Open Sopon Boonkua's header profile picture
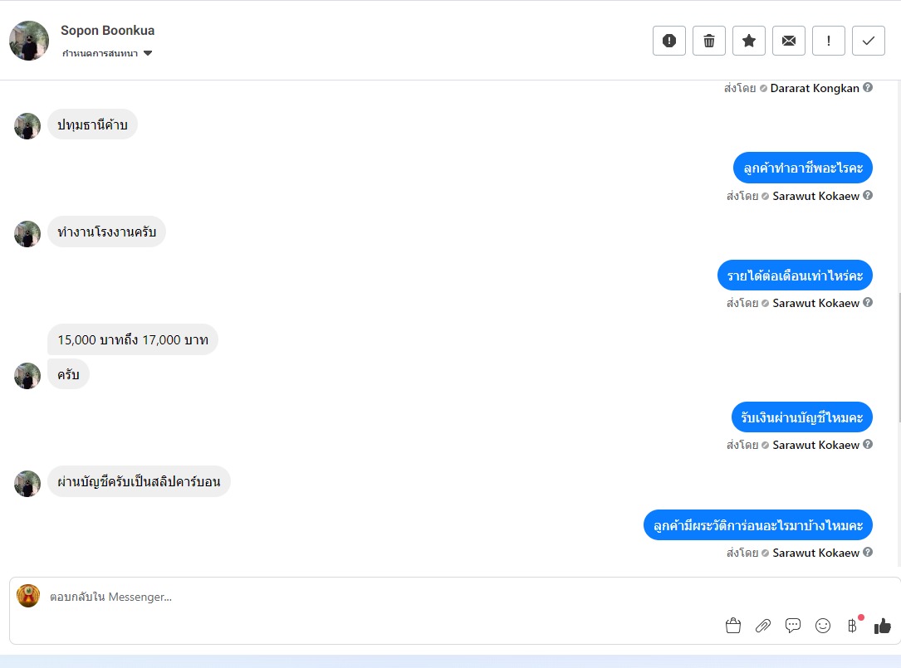This screenshot has width=901, height=668. (x=29, y=41)
